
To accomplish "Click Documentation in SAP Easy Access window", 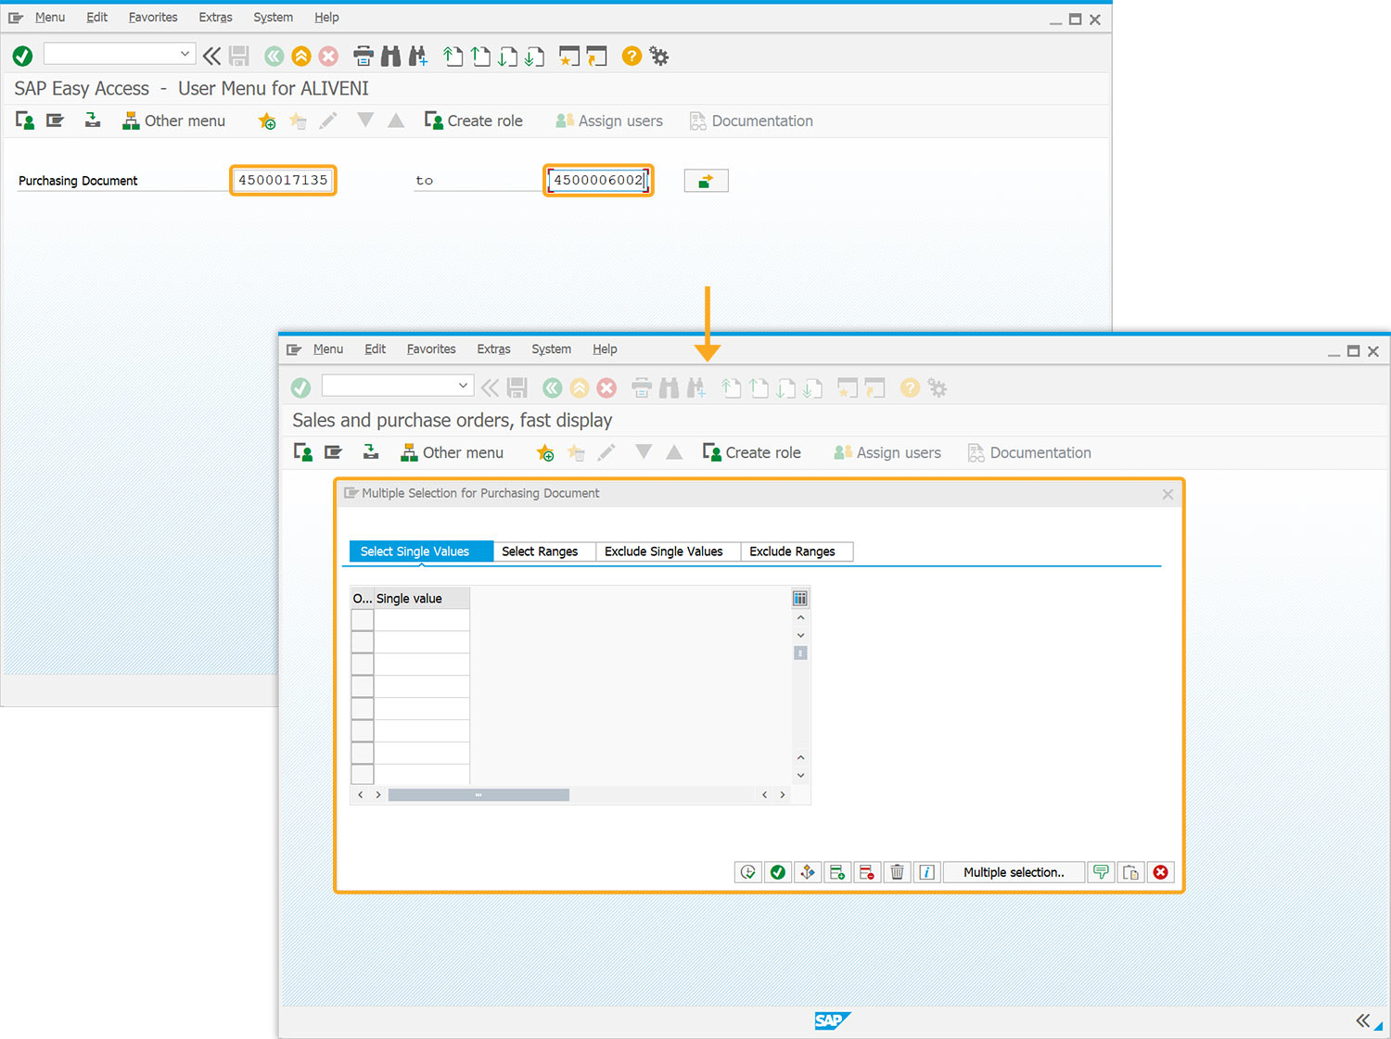I will pos(752,121).
